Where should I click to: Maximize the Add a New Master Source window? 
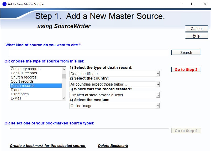click(193, 4)
